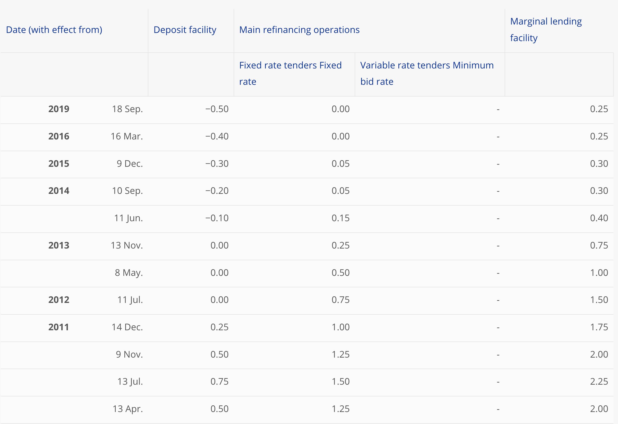Image resolution: width=618 pixels, height=424 pixels.
Task: Click the '8 May.' date cell
Action: coord(129,273)
